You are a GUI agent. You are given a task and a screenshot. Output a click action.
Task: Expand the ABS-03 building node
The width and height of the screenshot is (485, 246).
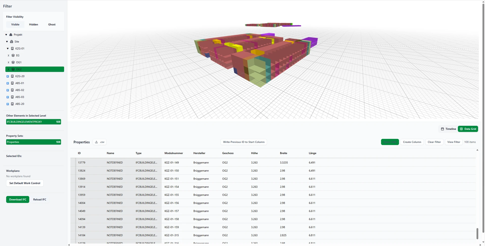tap(8, 97)
